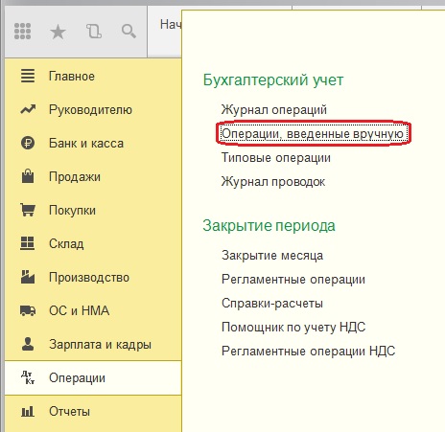Open Операции, введенные вручную

point(313,134)
